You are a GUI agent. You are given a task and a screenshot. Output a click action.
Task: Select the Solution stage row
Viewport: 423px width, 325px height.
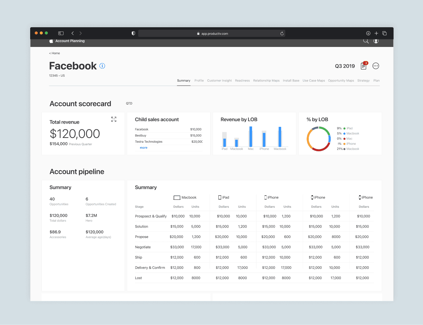254,226
